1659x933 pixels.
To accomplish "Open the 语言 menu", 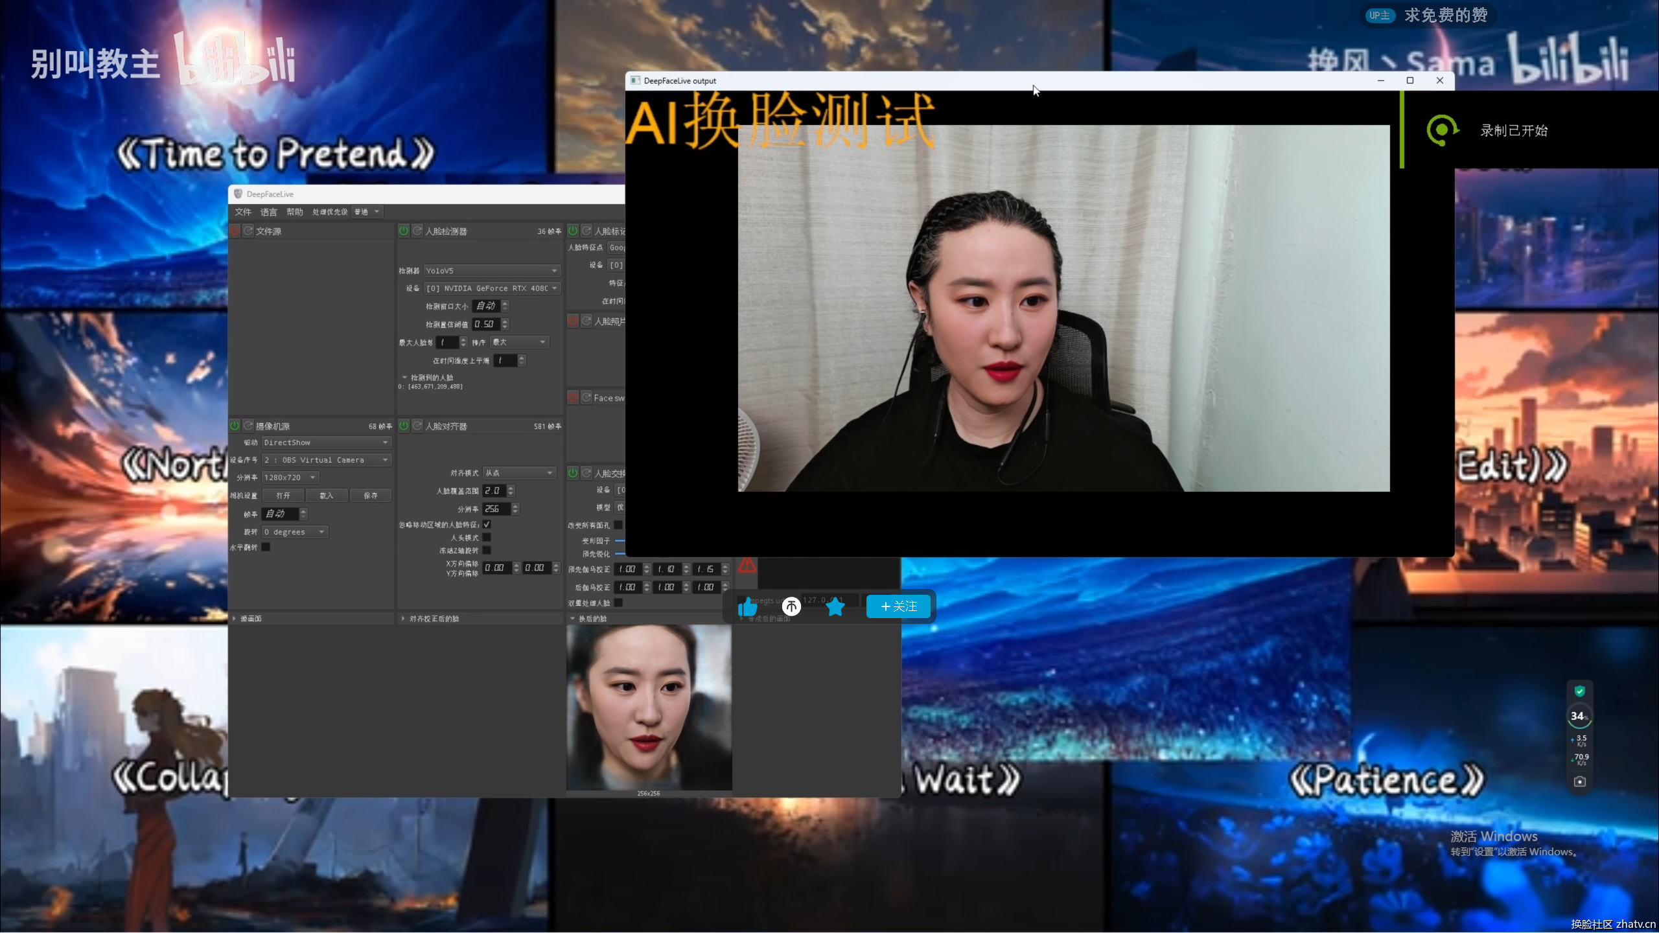I will [x=268, y=212].
